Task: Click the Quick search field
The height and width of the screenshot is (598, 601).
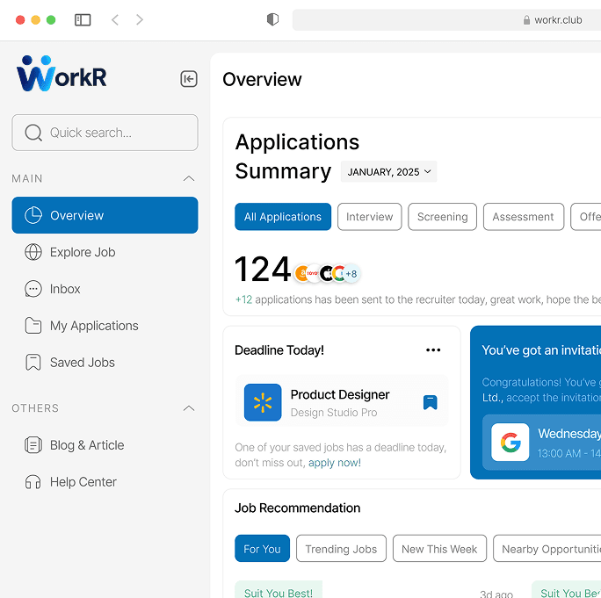Action: [105, 133]
